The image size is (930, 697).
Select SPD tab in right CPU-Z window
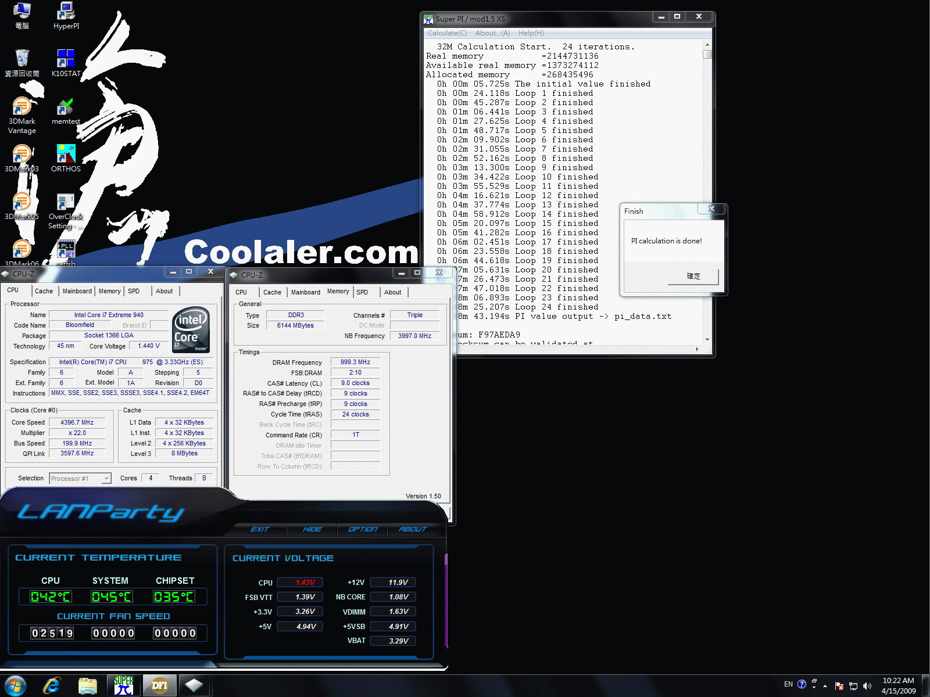coord(362,292)
